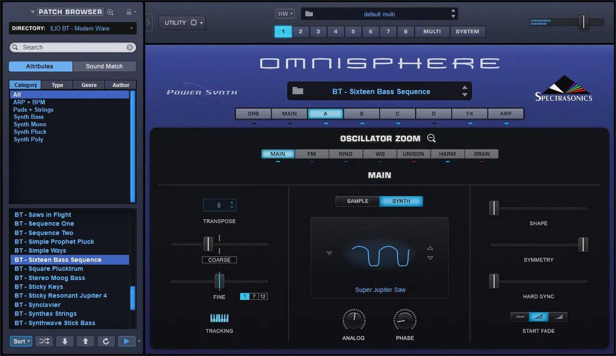Open the MULTI tab
This screenshot has width=616, height=356.
click(432, 31)
